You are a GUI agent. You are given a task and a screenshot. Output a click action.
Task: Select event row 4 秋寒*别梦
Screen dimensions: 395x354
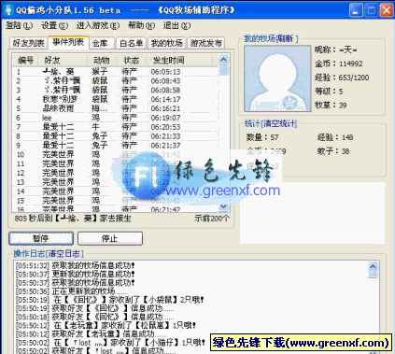115,99
